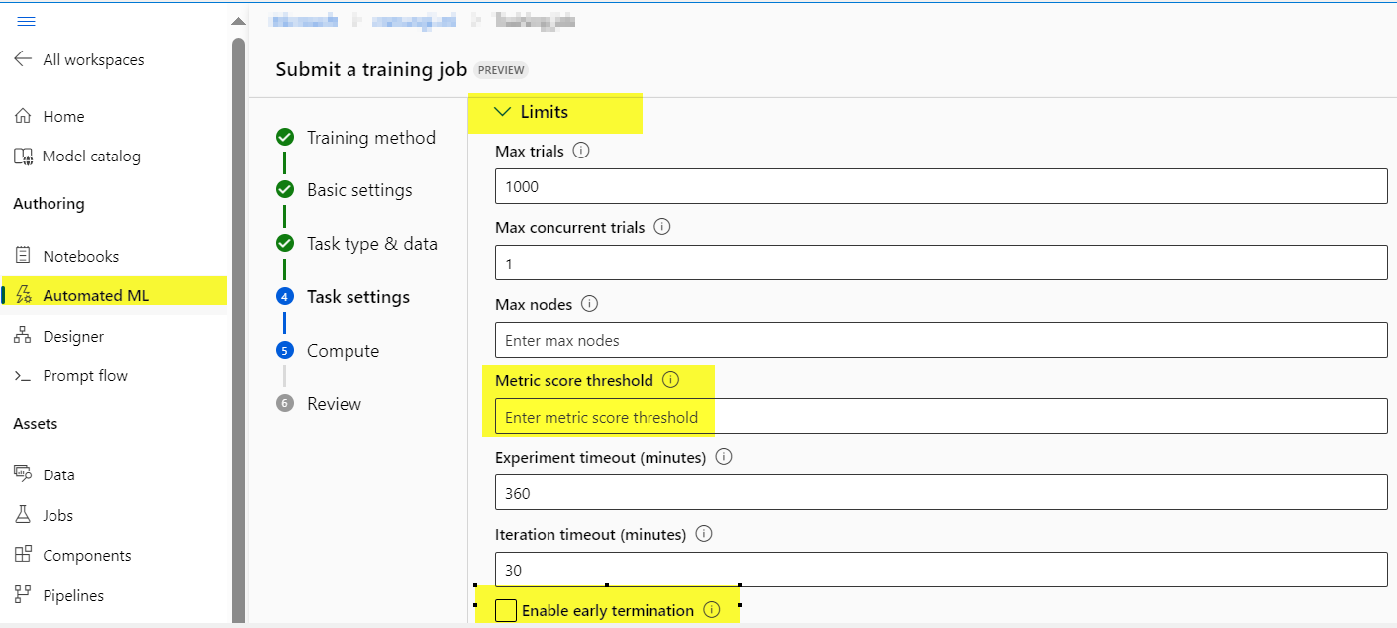Open Pipelines in sidebar
This screenshot has width=1397, height=628.
point(73,595)
